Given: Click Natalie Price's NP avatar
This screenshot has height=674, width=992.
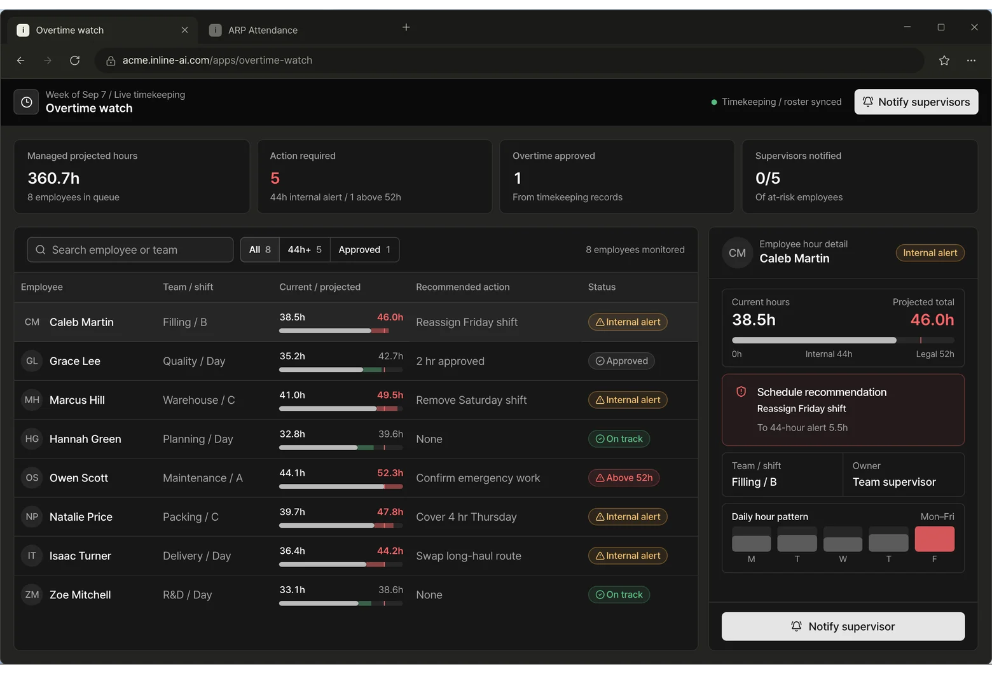Looking at the screenshot, I should pyautogui.click(x=32, y=517).
